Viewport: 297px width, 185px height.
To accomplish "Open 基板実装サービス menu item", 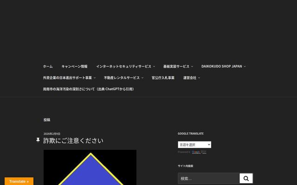I will 176,67.
